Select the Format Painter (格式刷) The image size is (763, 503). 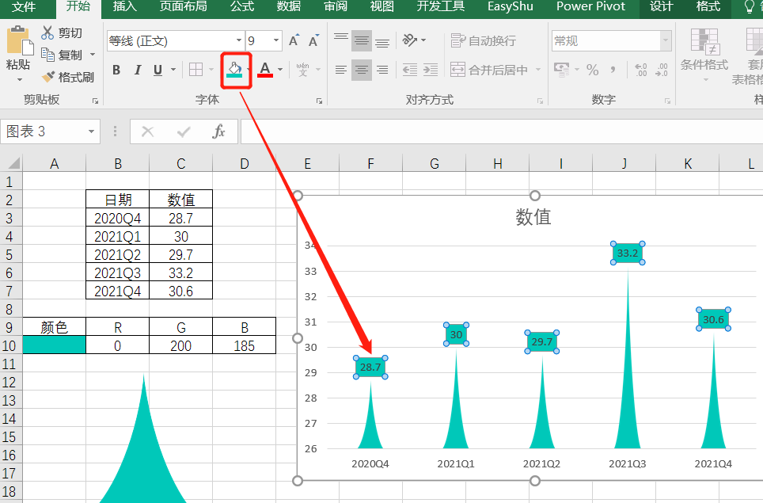click(x=67, y=77)
